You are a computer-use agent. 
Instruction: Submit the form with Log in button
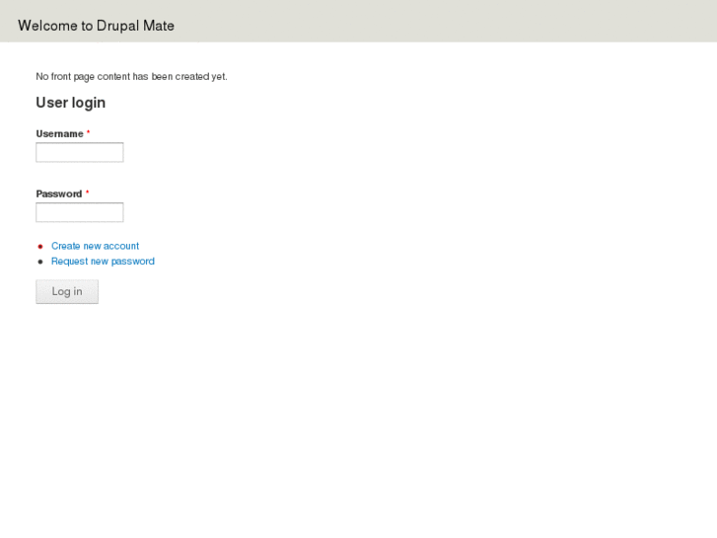tap(67, 291)
